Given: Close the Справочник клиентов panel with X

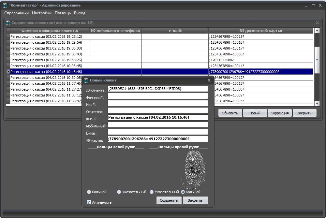Looking at the screenshot, I should (317, 22).
